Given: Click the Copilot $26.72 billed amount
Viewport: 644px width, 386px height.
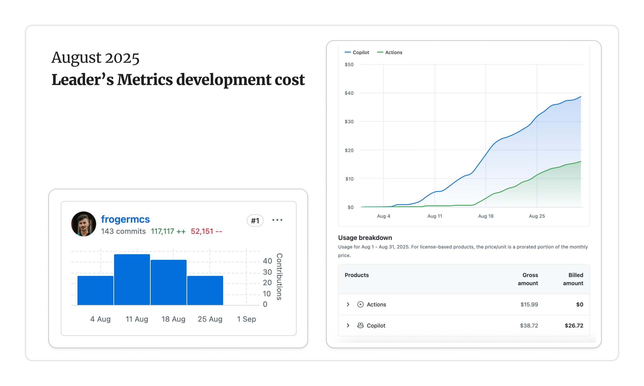Looking at the screenshot, I should point(574,325).
